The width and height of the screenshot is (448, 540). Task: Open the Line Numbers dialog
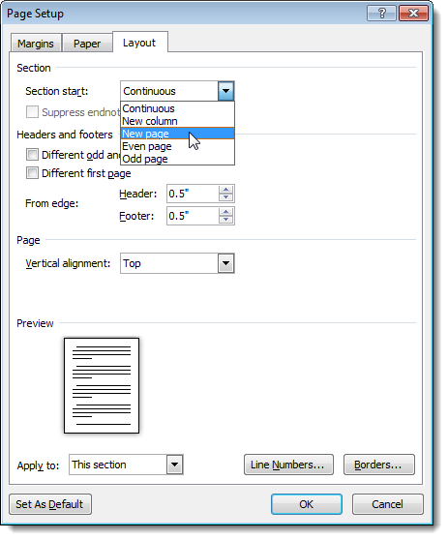coord(288,465)
